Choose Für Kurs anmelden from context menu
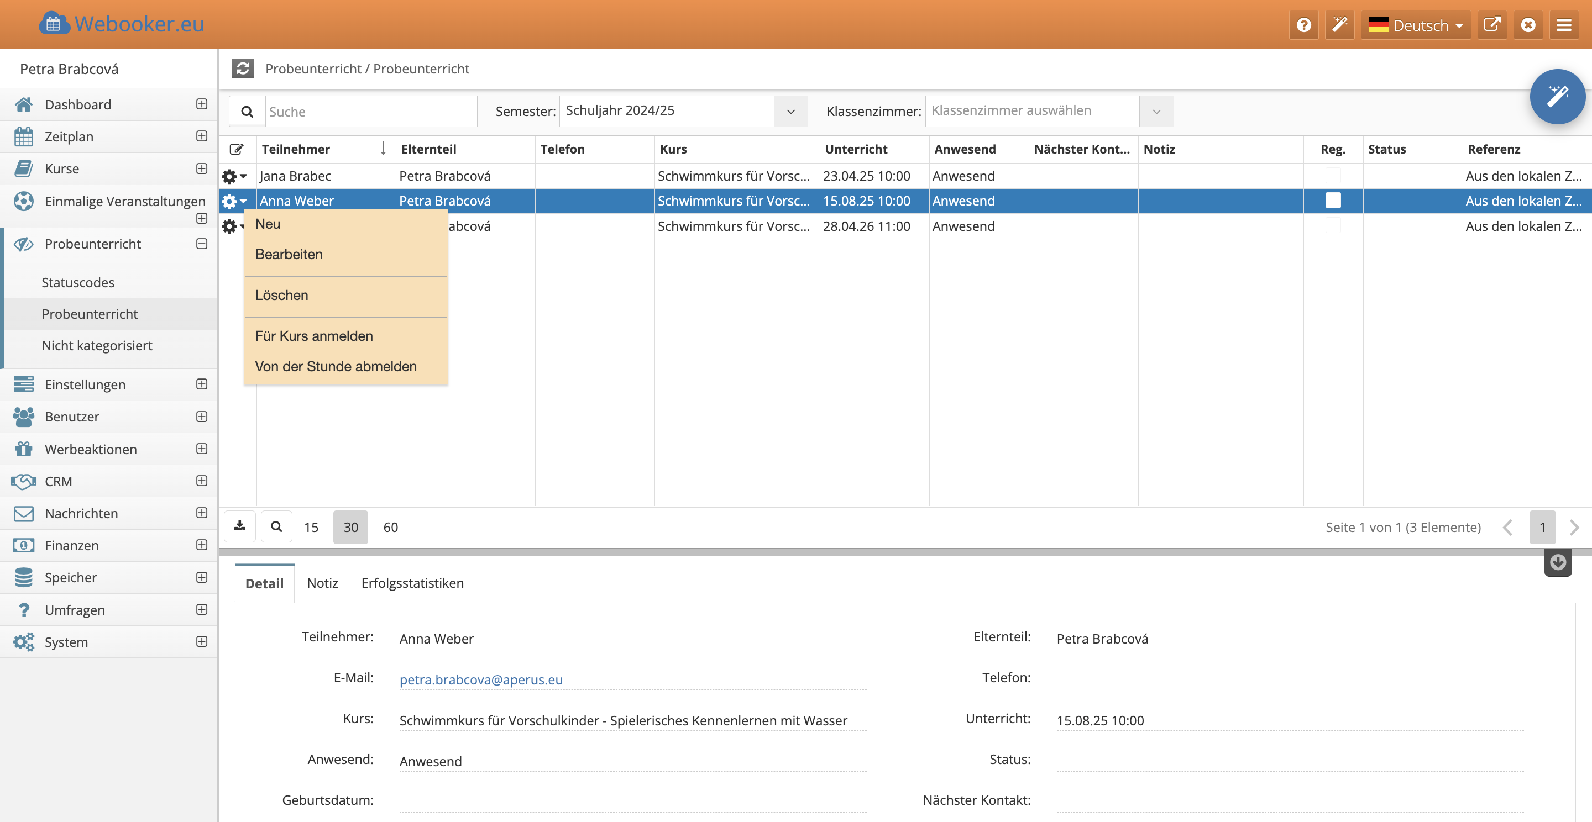1592x822 pixels. pyautogui.click(x=314, y=336)
